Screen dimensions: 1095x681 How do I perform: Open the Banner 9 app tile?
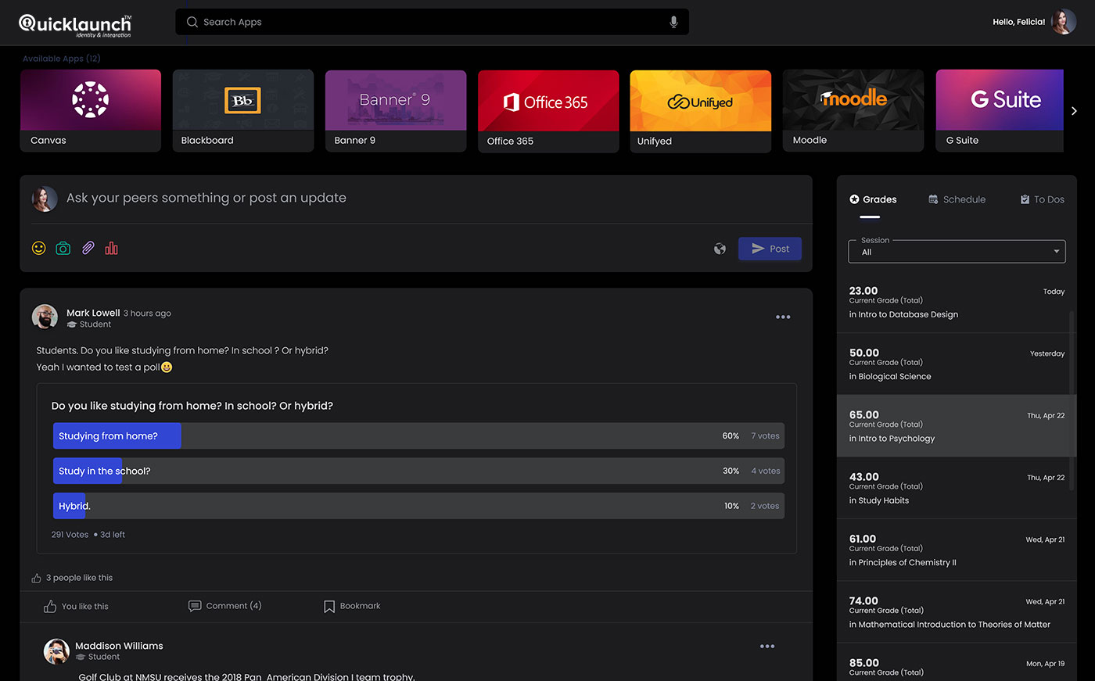396,110
